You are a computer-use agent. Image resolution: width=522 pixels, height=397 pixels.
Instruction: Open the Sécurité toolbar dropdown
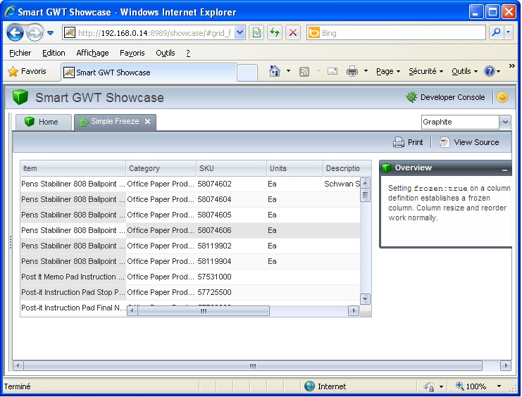tap(426, 72)
